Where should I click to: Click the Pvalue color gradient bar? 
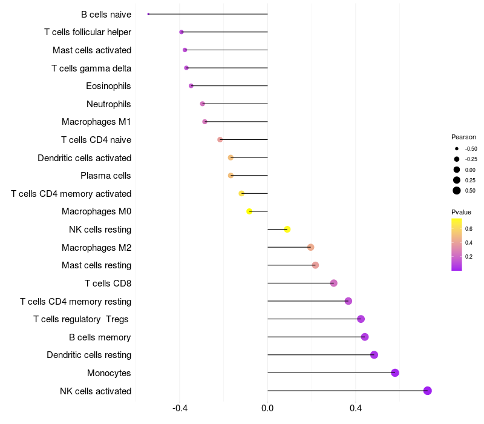click(x=457, y=244)
